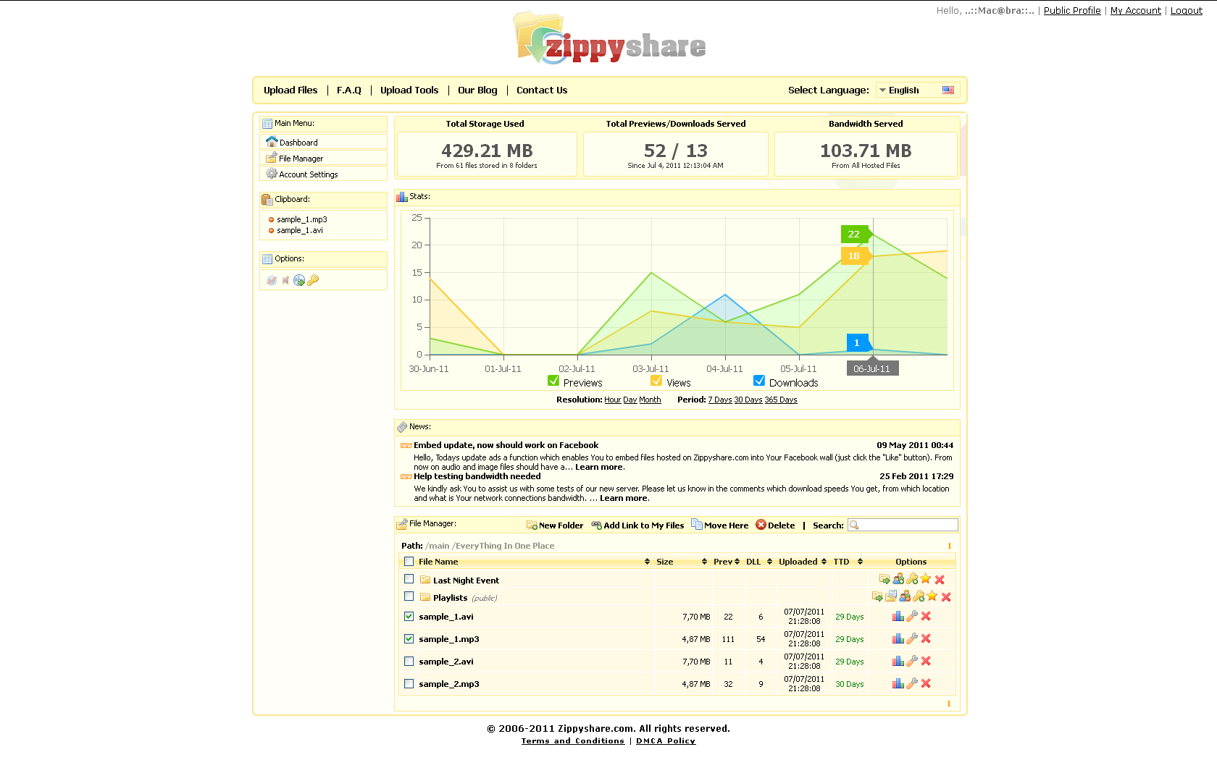The image size is (1217, 760).
Task: Click the New Folder button
Action: [x=555, y=525]
